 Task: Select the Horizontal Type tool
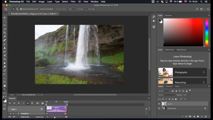click(5, 74)
